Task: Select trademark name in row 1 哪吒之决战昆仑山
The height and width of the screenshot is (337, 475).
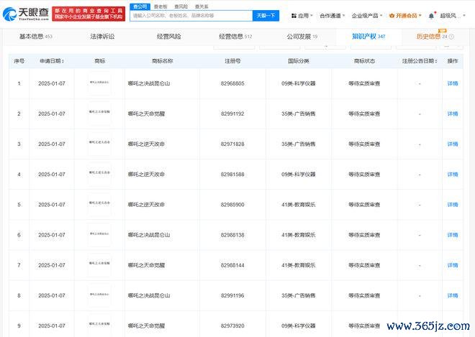Action: tap(149, 83)
